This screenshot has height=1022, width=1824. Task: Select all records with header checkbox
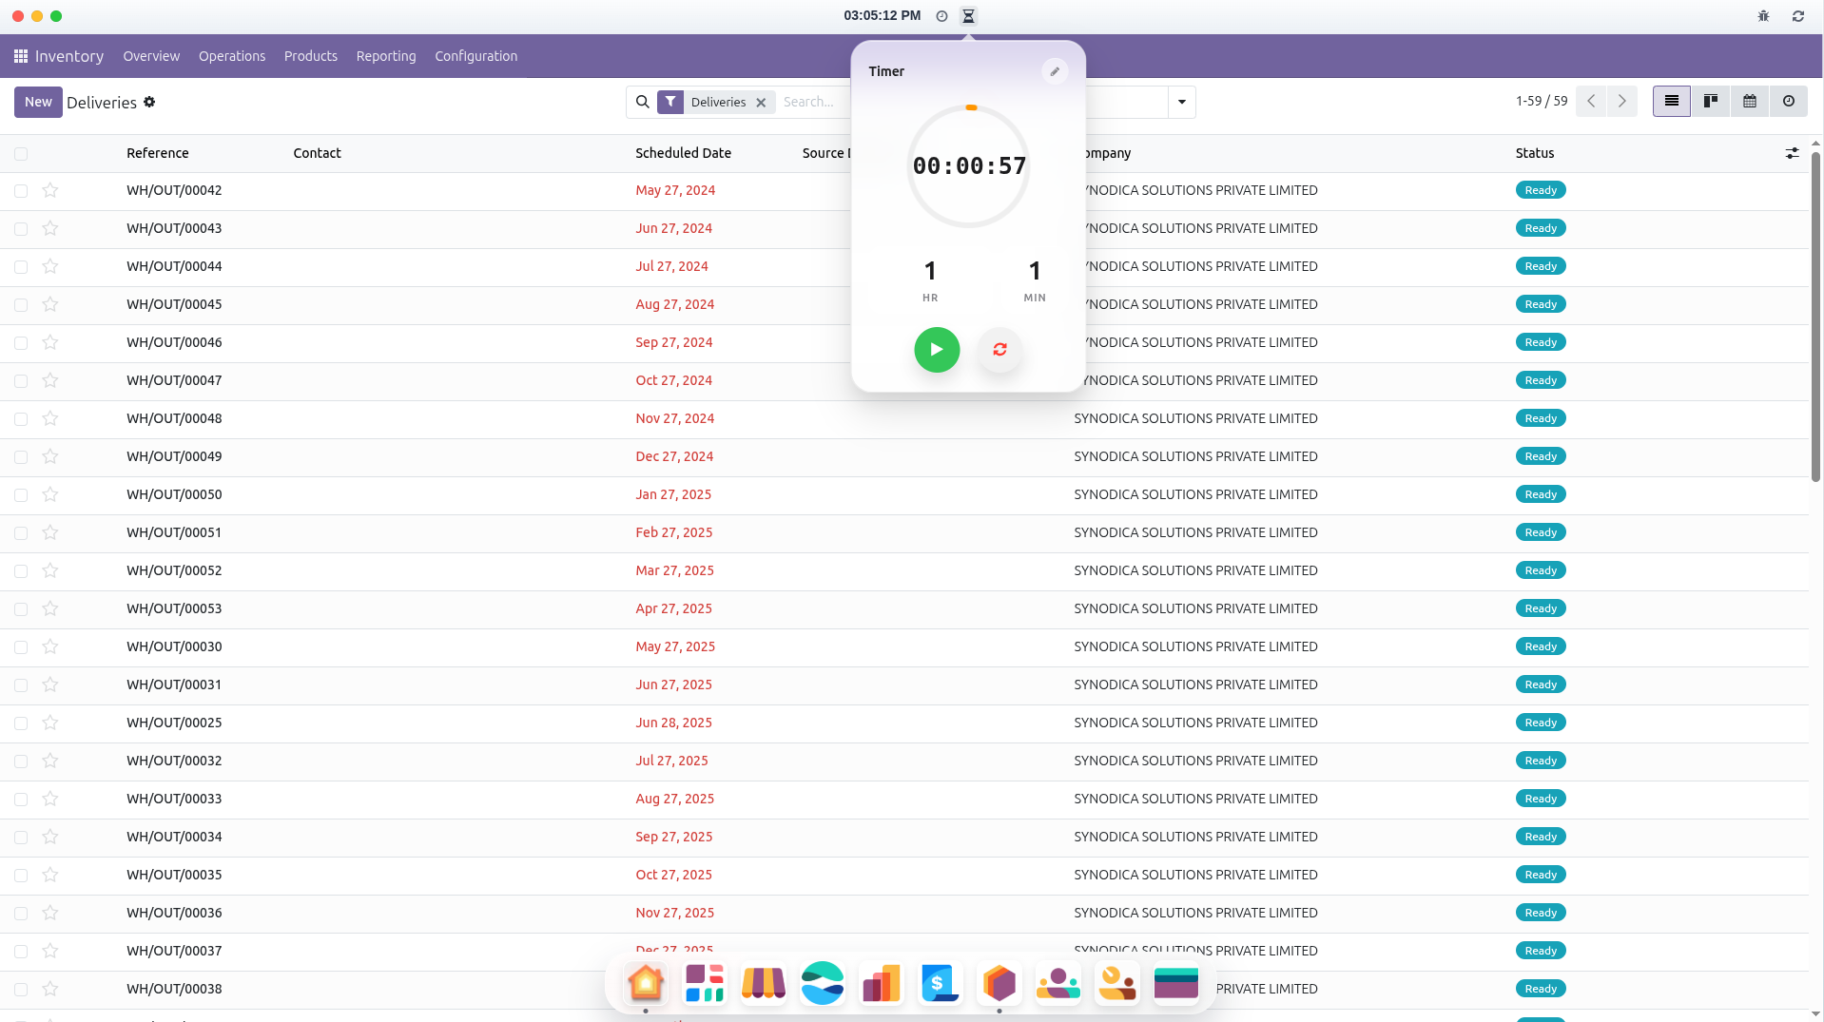click(x=21, y=153)
